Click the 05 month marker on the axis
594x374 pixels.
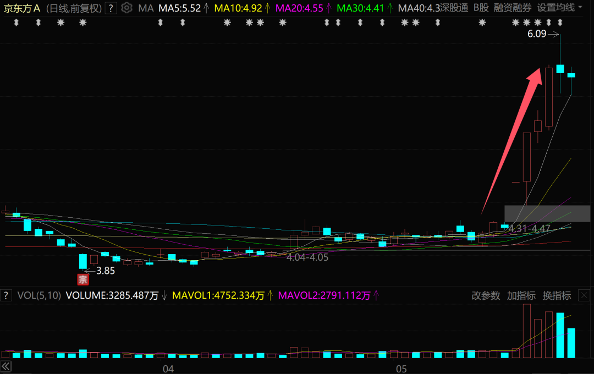coord(401,369)
